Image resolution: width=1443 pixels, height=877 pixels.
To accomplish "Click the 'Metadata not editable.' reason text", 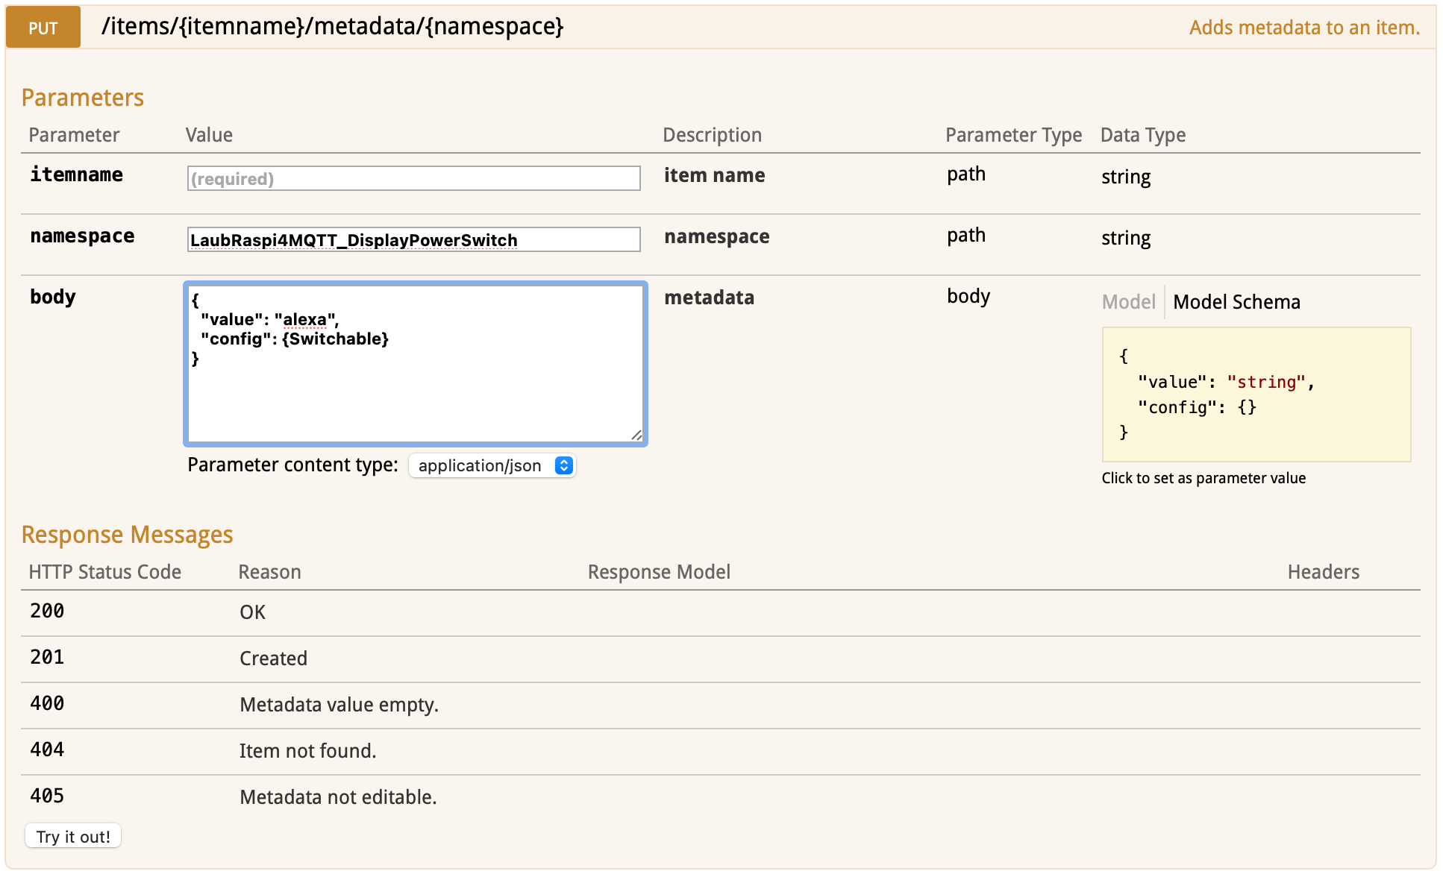I will (338, 797).
